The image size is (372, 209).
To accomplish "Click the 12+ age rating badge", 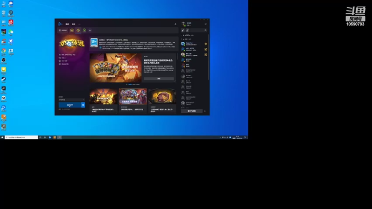I will [x=94, y=43].
